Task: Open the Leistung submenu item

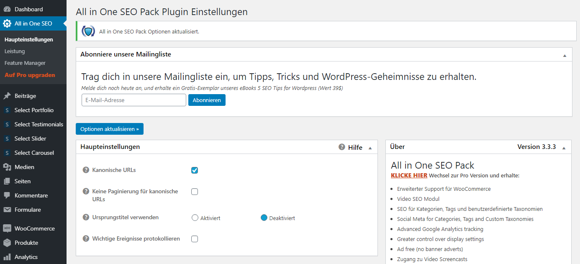Action: (15, 51)
